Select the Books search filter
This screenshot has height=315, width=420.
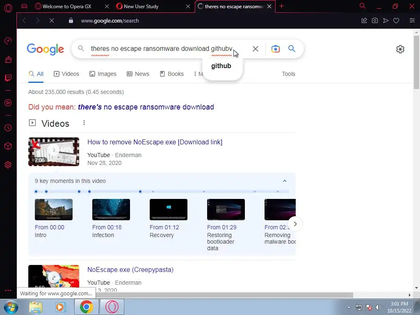point(172,74)
